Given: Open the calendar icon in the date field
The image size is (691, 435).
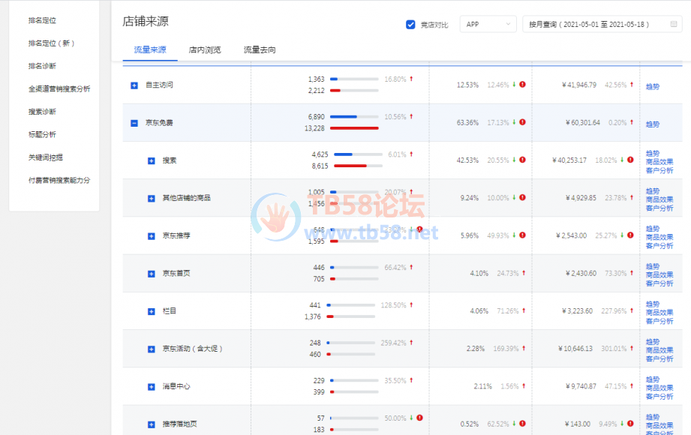Looking at the screenshot, I should tap(674, 24).
